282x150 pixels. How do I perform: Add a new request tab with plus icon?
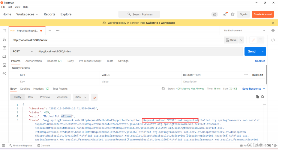(x=50, y=31)
